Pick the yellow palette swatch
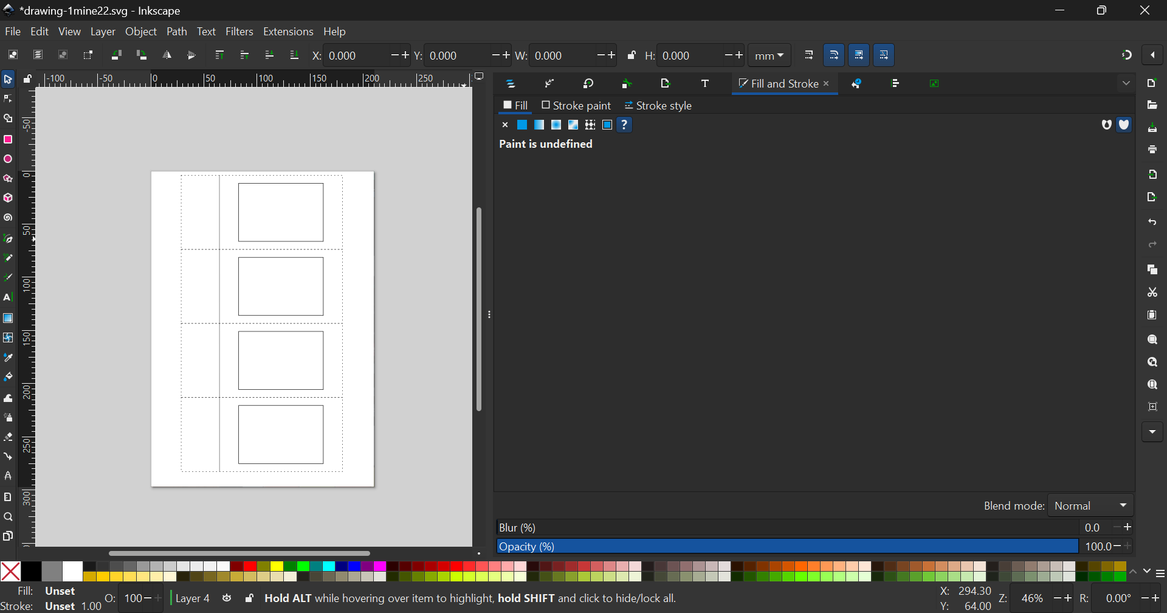The image size is (1167, 613). 277,567
